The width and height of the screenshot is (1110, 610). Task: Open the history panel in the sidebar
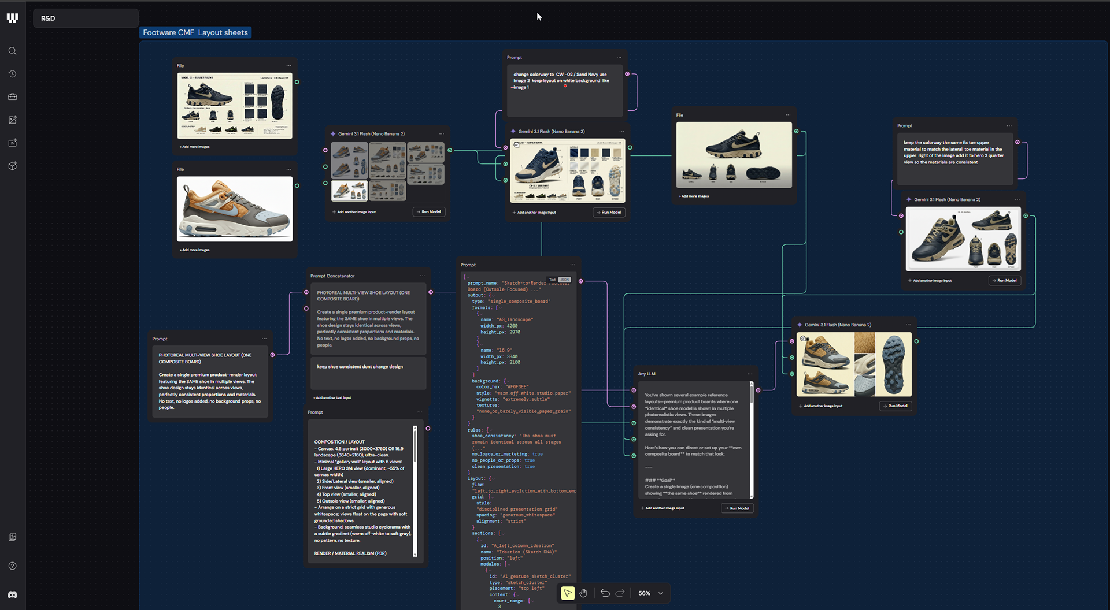pos(12,74)
